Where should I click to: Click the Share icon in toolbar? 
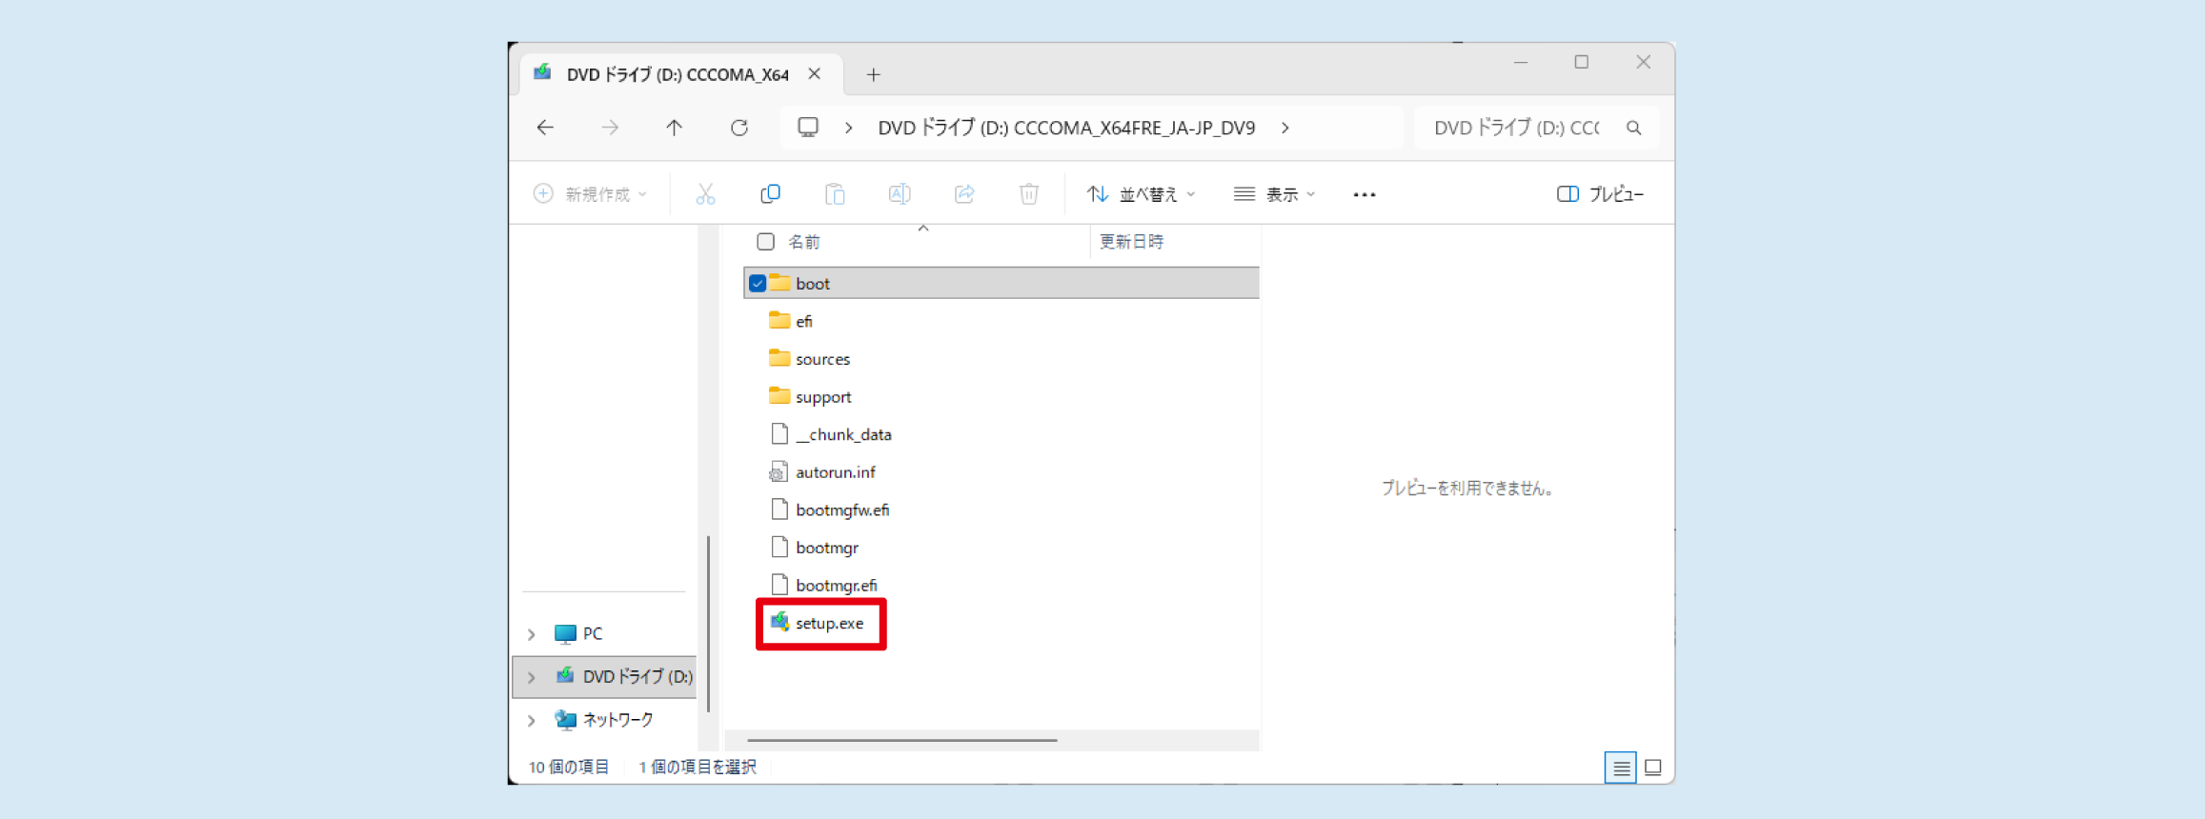tap(964, 194)
